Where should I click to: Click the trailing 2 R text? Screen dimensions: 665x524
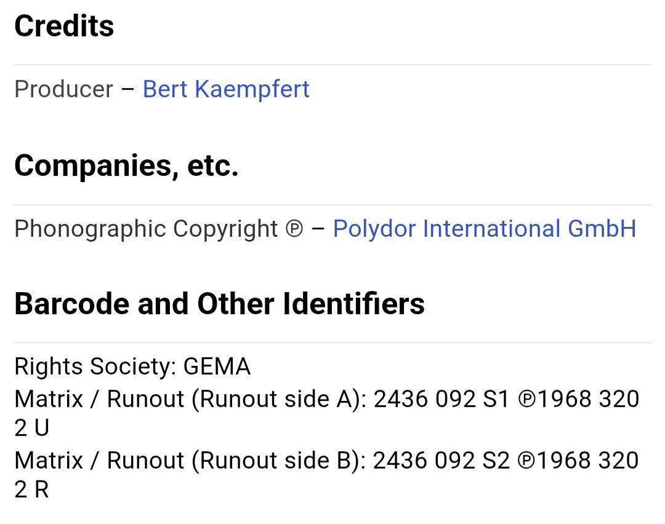(32, 490)
